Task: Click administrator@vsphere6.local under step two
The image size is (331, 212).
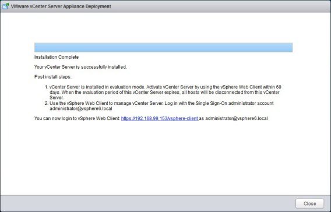Action: tap(81, 109)
